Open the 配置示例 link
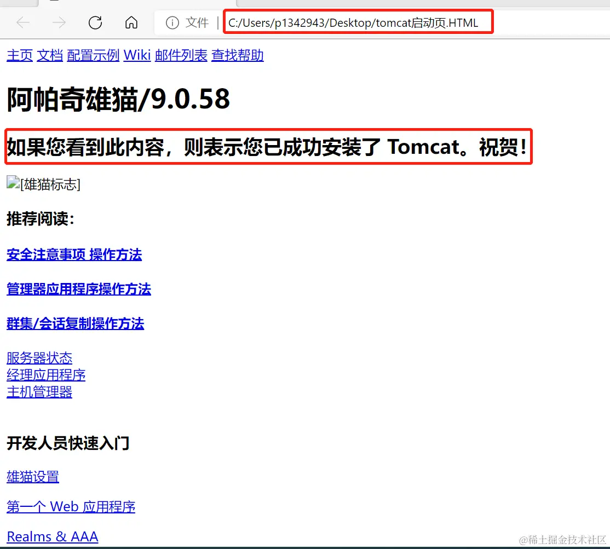Screen dimensions: 610x549 [93, 55]
